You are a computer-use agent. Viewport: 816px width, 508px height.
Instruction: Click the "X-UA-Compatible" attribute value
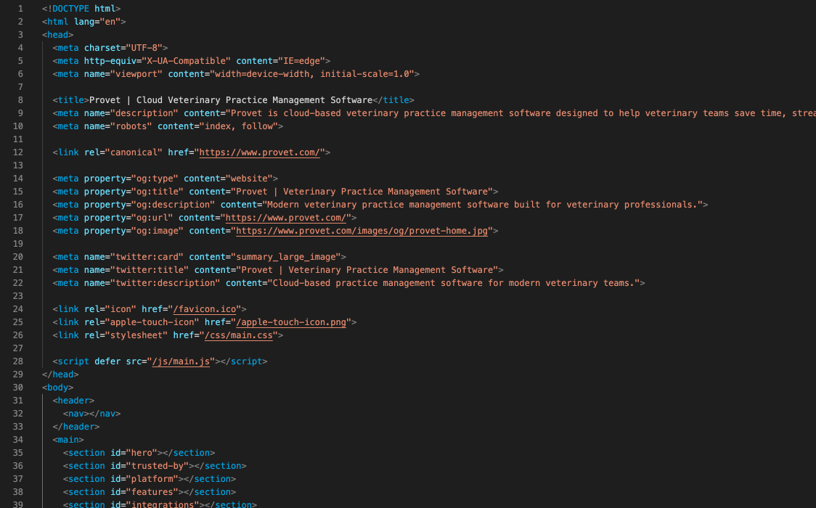186,61
